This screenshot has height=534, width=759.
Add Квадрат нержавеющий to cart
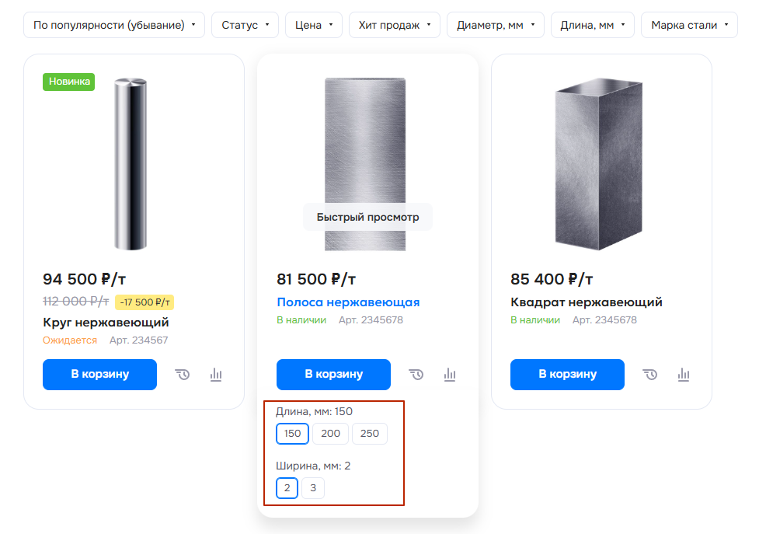tap(567, 374)
